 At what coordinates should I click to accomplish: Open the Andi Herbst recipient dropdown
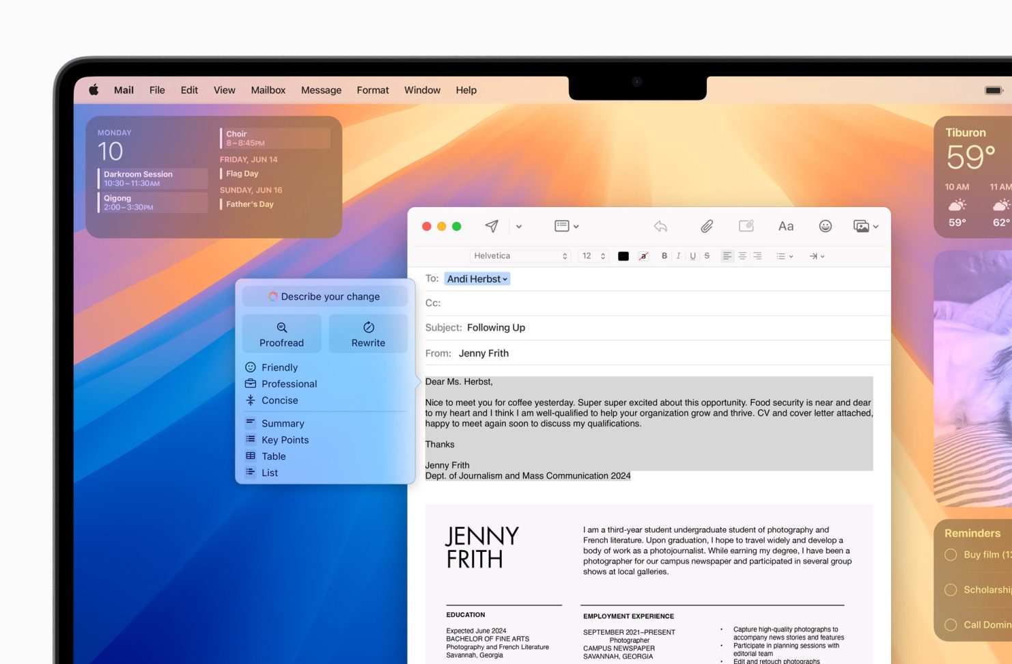(x=477, y=279)
